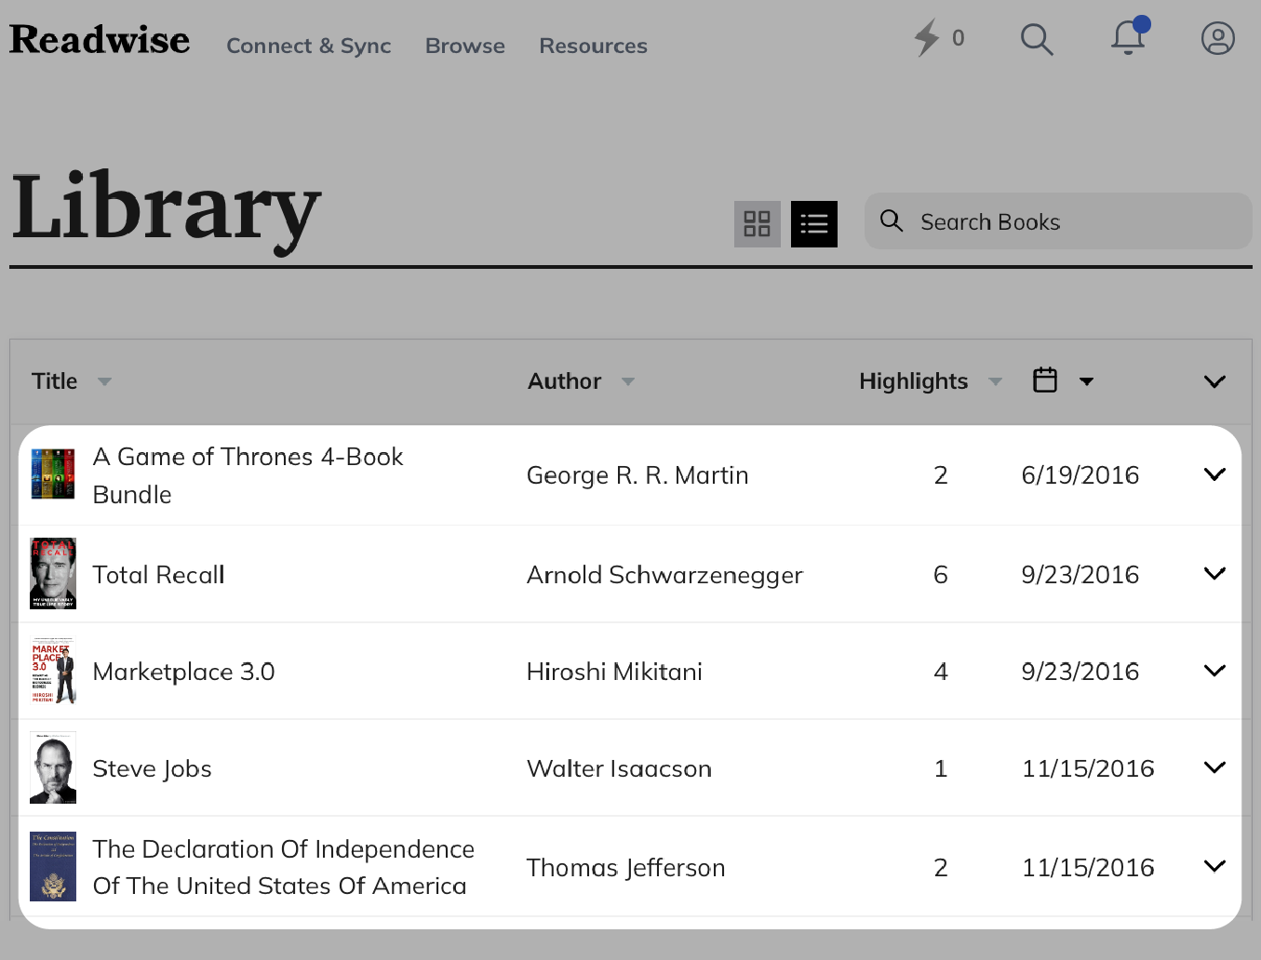This screenshot has width=1261, height=960.
Task: Sort by Title column arrow
Action: click(104, 381)
